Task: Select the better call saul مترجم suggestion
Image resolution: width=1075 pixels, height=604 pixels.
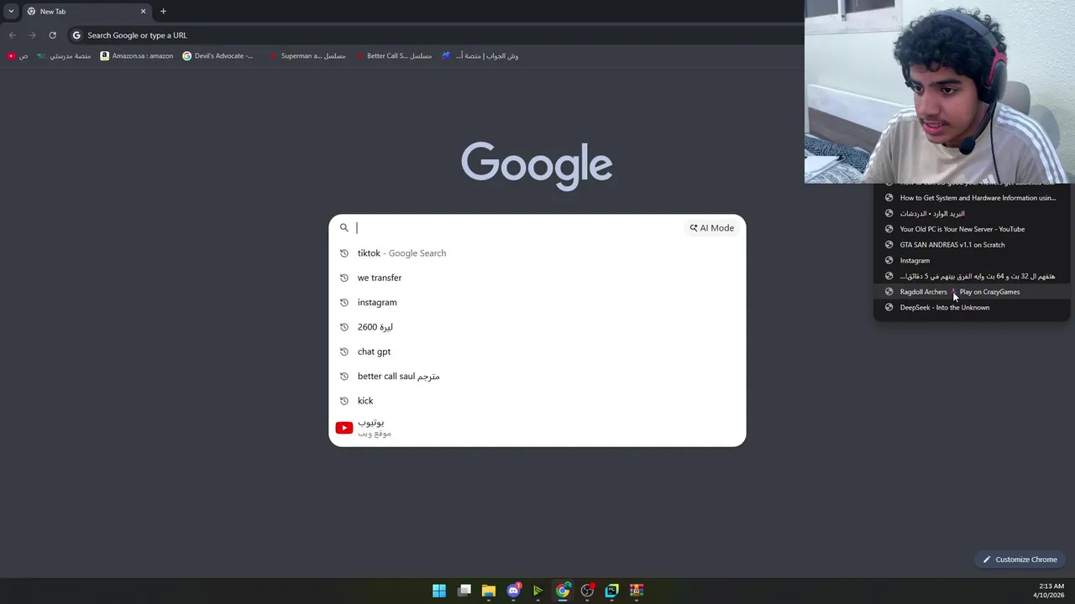Action: coord(537,377)
